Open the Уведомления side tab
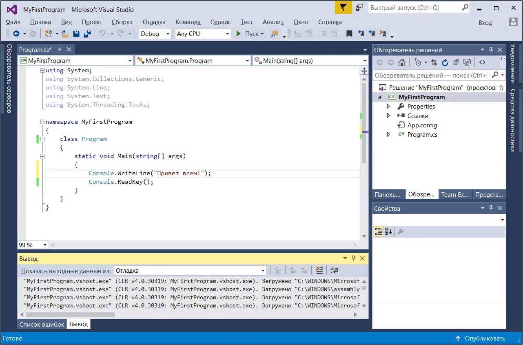The height and width of the screenshot is (345, 523). coord(513,64)
